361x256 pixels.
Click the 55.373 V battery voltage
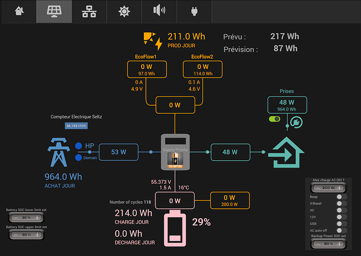[161, 182]
